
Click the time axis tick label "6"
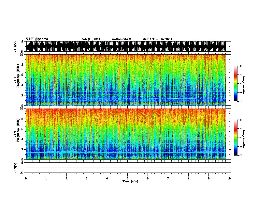[x=148, y=178]
